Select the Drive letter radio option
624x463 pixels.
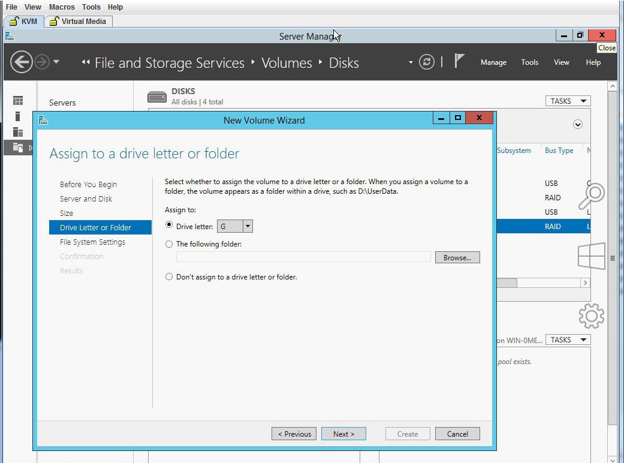[x=169, y=225]
